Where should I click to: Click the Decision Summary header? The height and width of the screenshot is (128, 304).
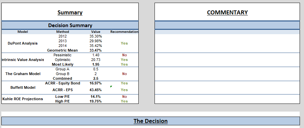coord(70,25)
